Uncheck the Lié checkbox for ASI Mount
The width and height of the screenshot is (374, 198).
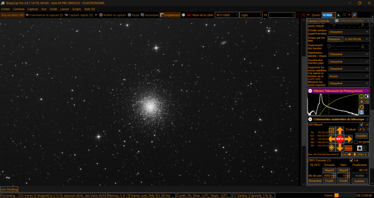pyautogui.click(x=361, y=125)
